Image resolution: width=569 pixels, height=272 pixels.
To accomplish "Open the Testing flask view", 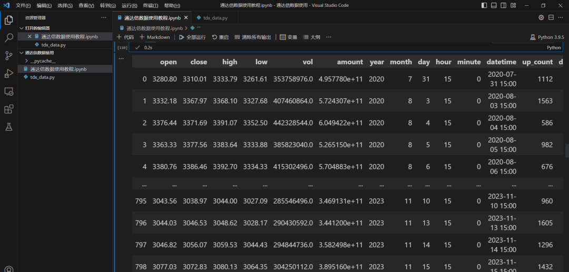I will click(9, 127).
